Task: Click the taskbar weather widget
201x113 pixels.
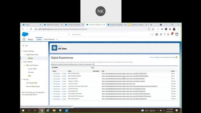Action: [x=148, y=110]
